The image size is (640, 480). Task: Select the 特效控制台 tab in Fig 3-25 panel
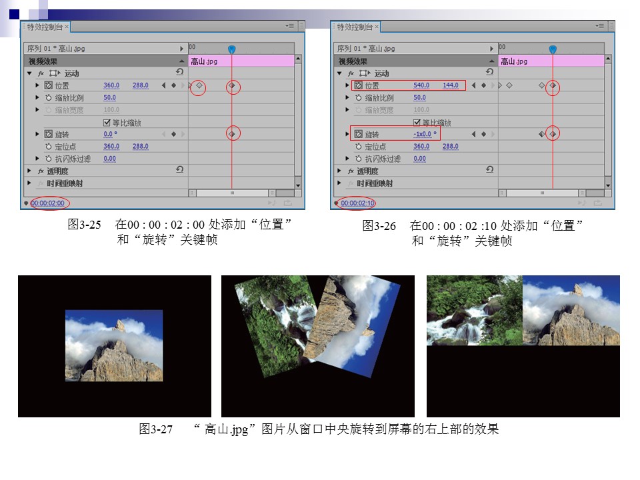point(45,27)
